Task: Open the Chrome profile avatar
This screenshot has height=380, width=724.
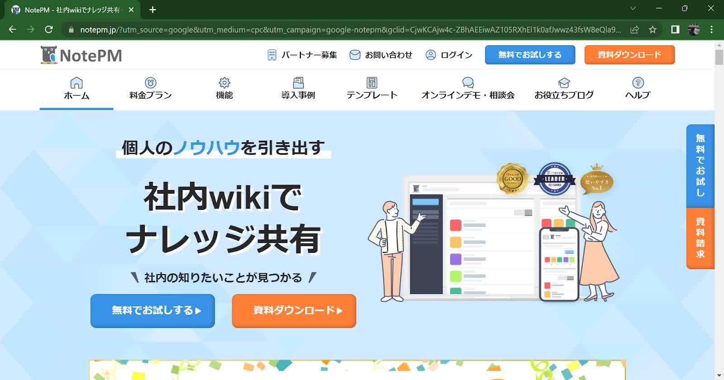Action: (x=694, y=29)
